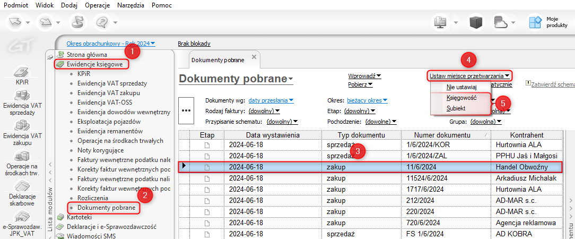Viewport: 575px width, 239px height.
Task: Click the Kartoteki module icon
Action: point(60,217)
